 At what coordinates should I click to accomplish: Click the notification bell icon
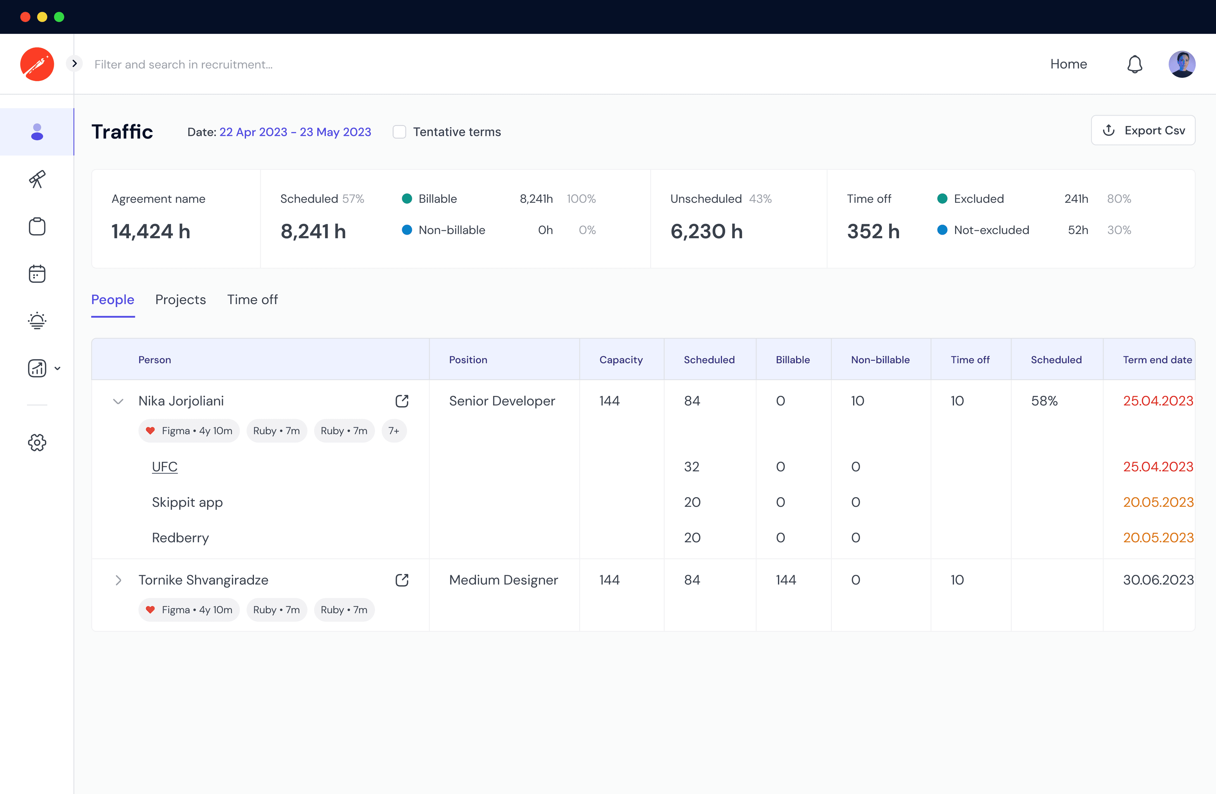click(1135, 64)
